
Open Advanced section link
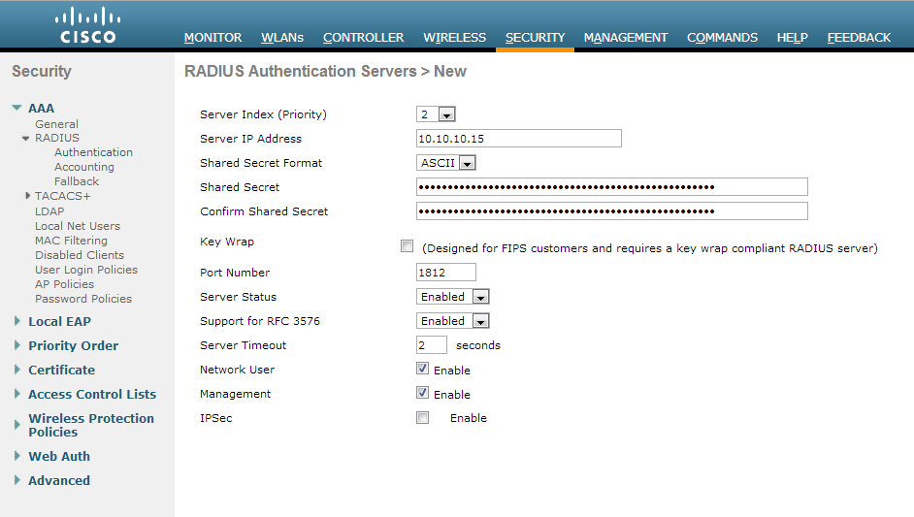(59, 481)
